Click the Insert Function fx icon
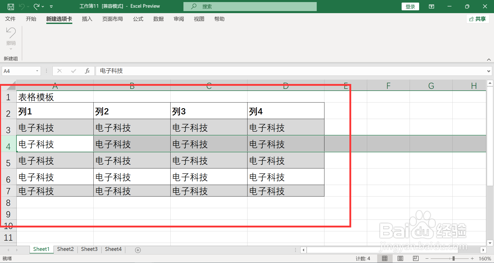The height and width of the screenshot is (263, 494). (87, 71)
